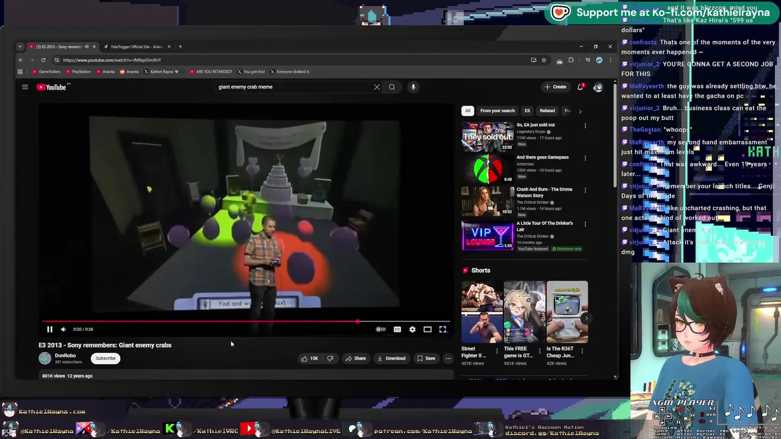The image size is (781, 439).
Task: Open the DonRobo channel avatar
Action: click(45, 359)
